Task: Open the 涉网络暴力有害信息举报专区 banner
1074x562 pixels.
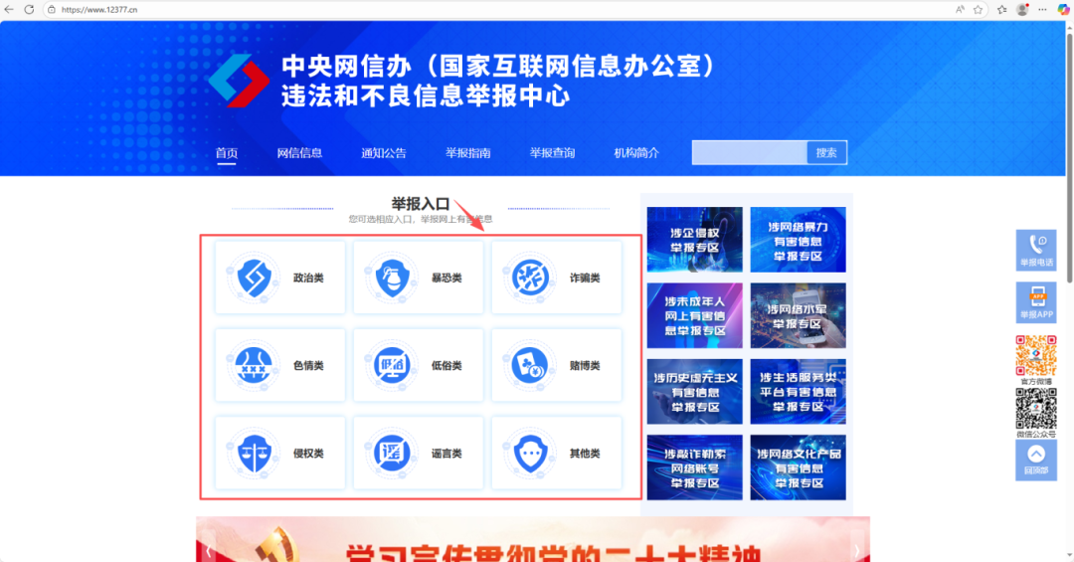Action: click(x=798, y=240)
